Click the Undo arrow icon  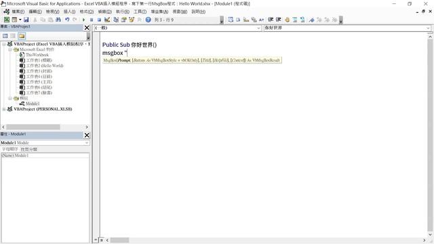tap(67, 20)
